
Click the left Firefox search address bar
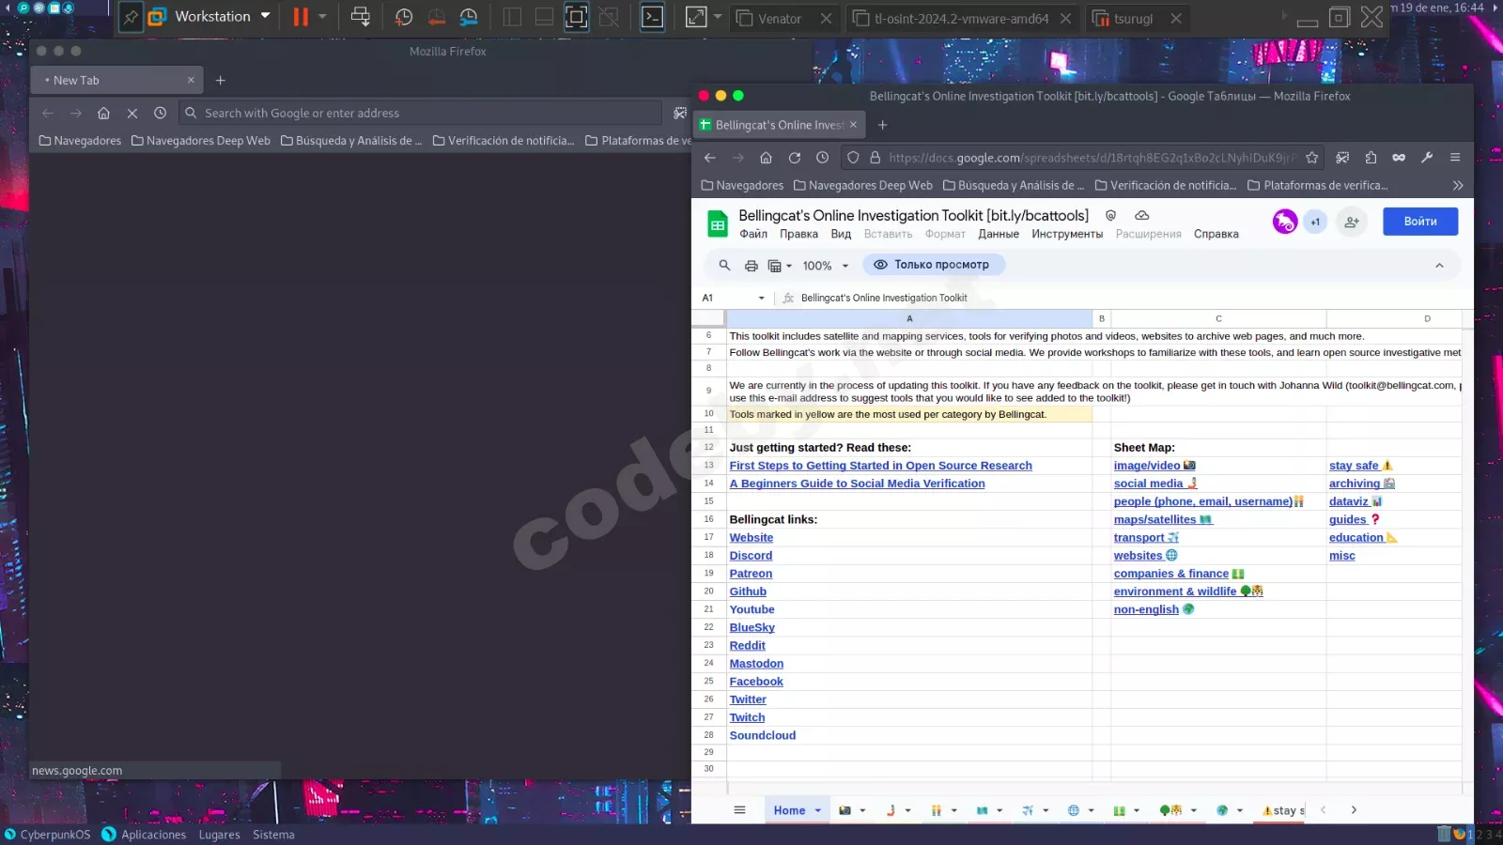[x=421, y=113]
